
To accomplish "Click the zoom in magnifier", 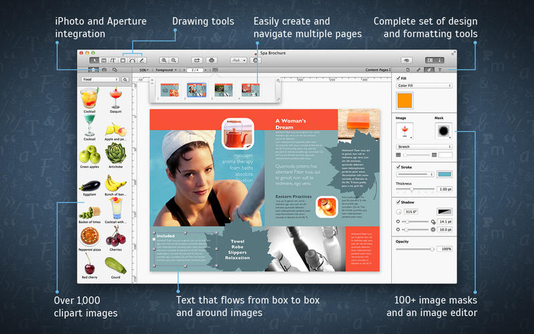I will point(164,60).
